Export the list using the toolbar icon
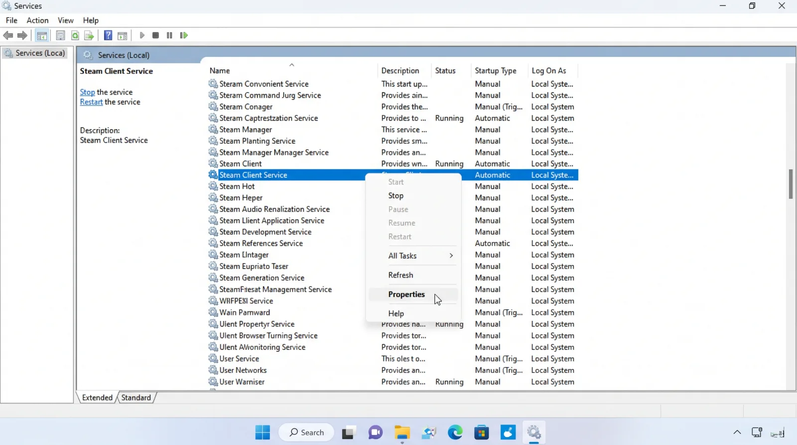This screenshot has width=797, height=445. click(x=89, y=35)
